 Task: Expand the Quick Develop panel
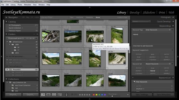[x=173, y=21]
